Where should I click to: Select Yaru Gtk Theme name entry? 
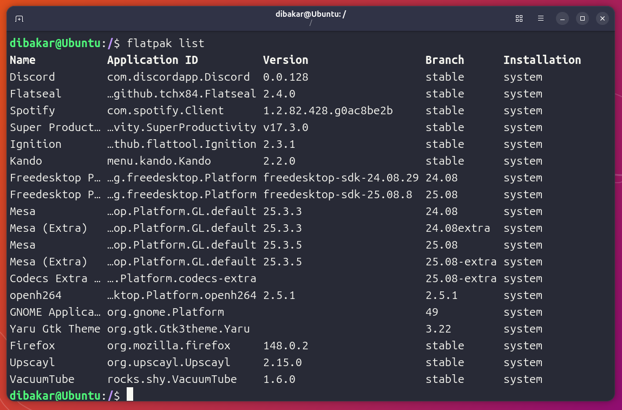pos(55,329)
